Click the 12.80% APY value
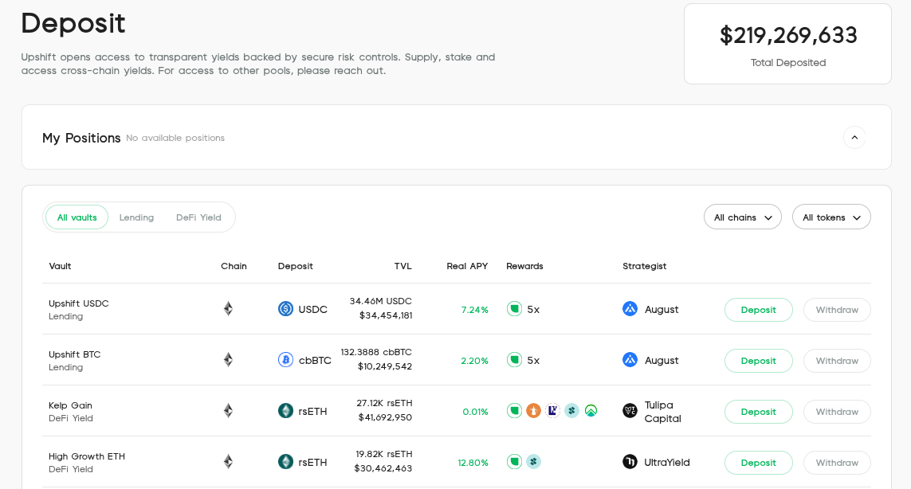The image size is (911, 489). 473,463
